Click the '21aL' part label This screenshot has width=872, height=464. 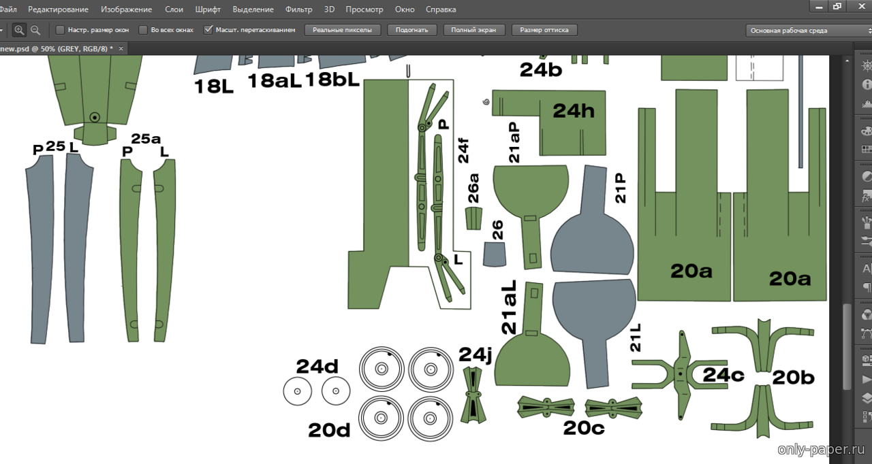[509, 308]
